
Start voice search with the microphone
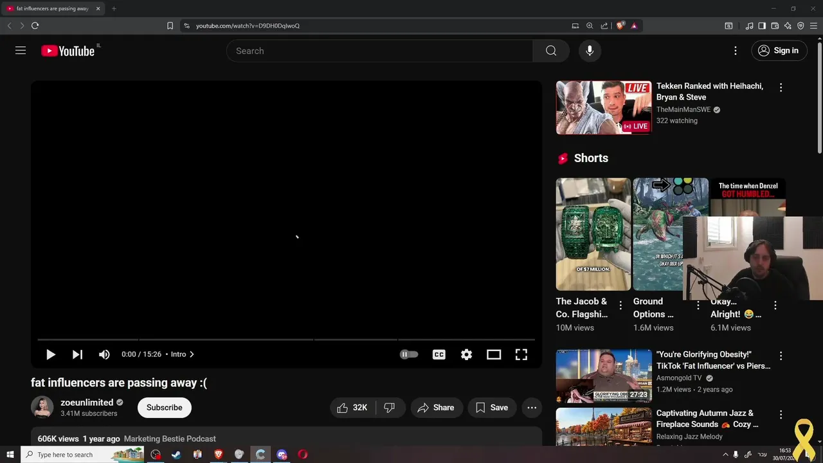click(x=590, y=51)
